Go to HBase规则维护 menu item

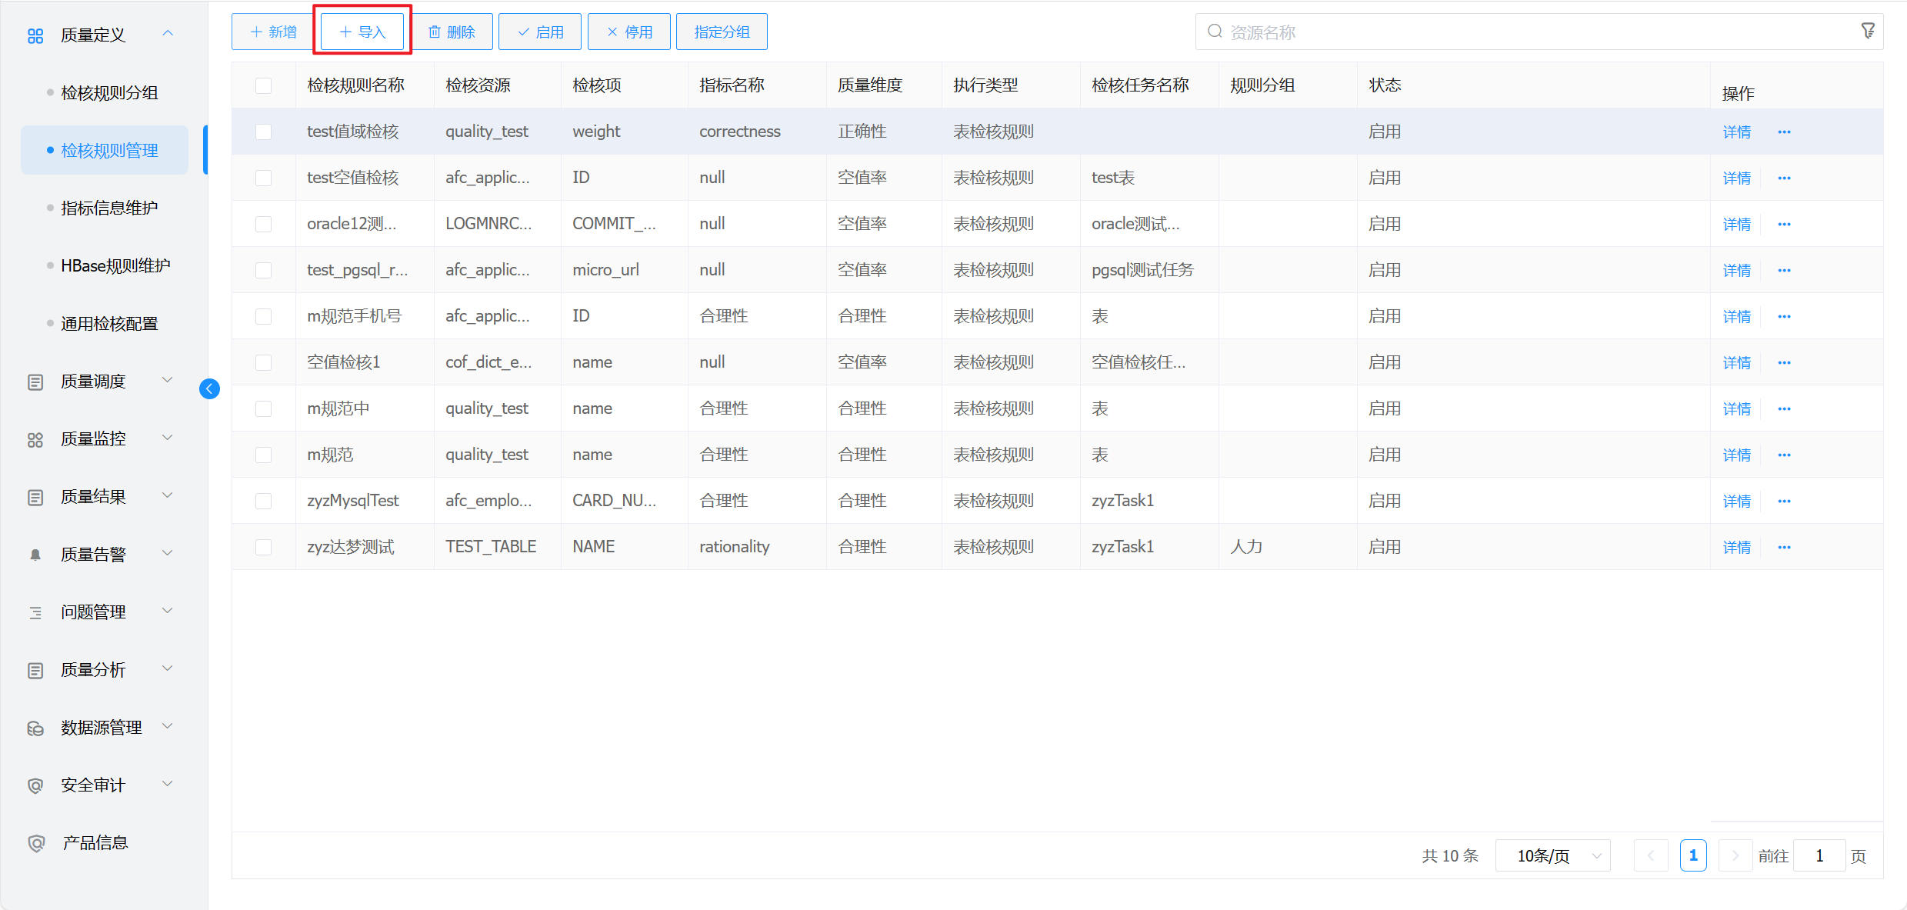(x=115, y=265)
